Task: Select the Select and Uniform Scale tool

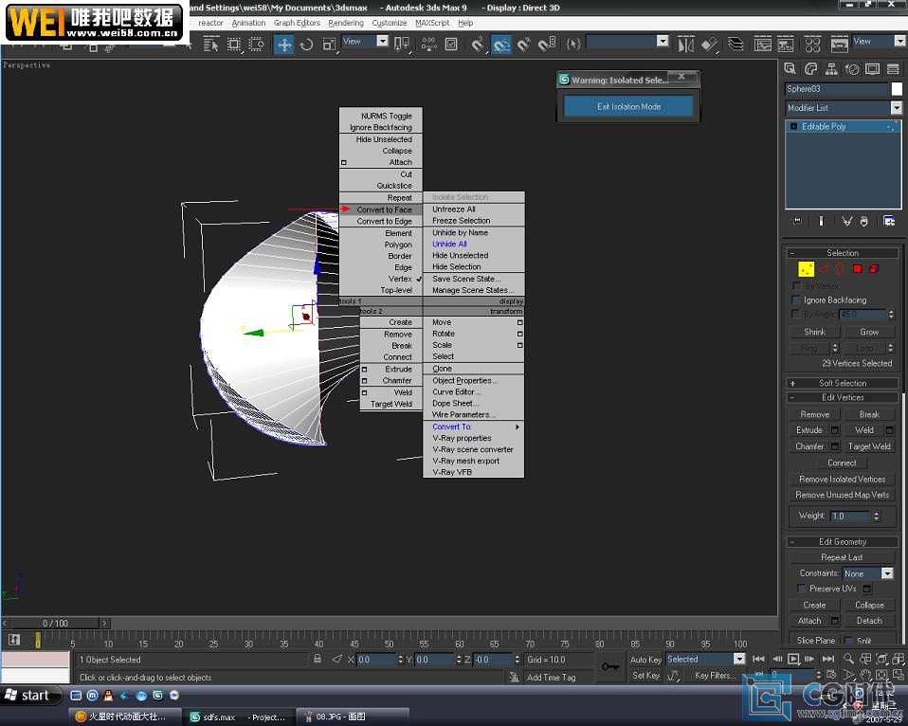Action: pyautogui.click(x=329, y=45)
